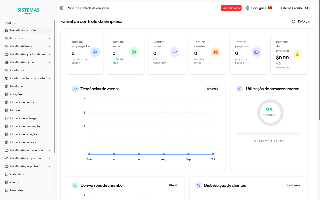
Task: Click the target icon on Total de leads card
Action: point(134,52)
